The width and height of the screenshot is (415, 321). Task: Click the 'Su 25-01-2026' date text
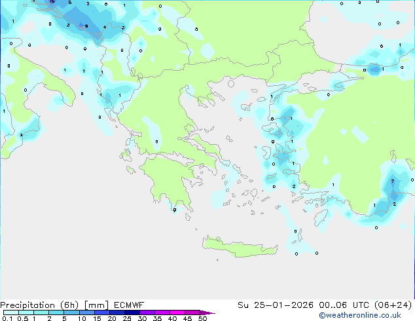point(276,305)
